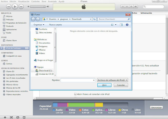
Task: Click the add playlist plus button
Action: [x=5, y=117]
